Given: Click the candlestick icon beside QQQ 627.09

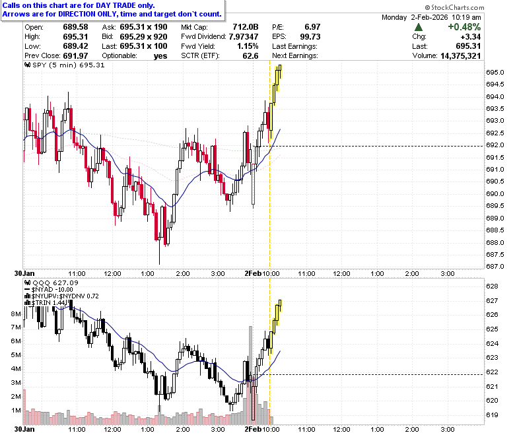Looking at the screenshot, I should click(x=28, y=283).
